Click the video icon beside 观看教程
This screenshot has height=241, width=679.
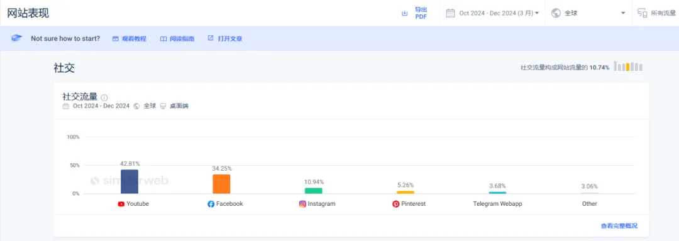[x=116, y=38]
